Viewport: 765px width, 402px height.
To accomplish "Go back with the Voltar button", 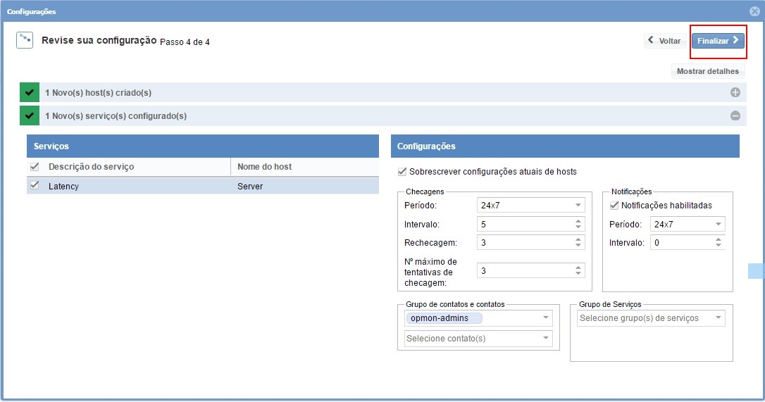I will click(664, 41).
